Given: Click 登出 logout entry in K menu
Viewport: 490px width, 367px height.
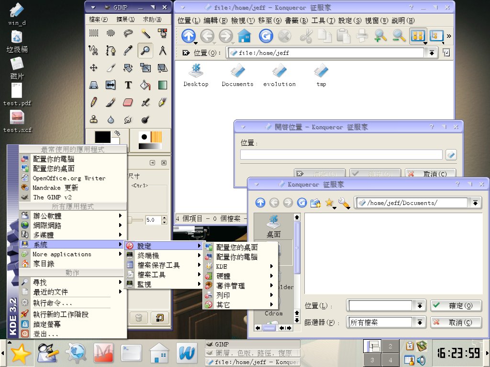Looking at the screenshot, I should tap(73, 334).
